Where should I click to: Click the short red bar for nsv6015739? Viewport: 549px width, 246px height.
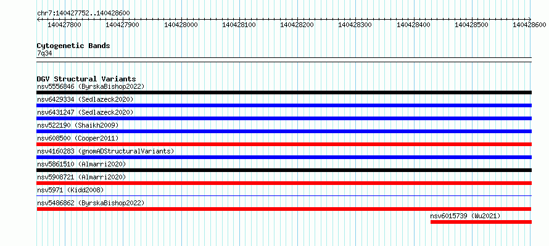(x=481, y=222)
